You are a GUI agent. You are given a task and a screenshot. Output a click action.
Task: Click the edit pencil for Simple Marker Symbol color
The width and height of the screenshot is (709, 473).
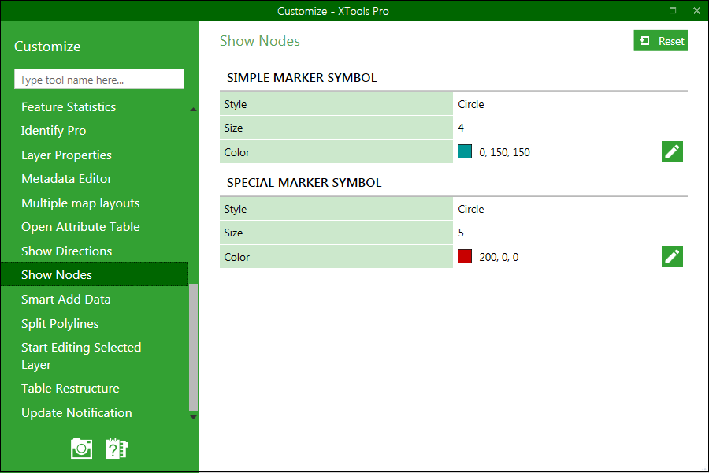(672, 151)
